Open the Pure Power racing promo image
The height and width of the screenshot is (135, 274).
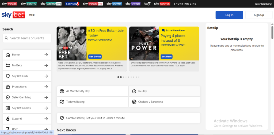point(144,43)
